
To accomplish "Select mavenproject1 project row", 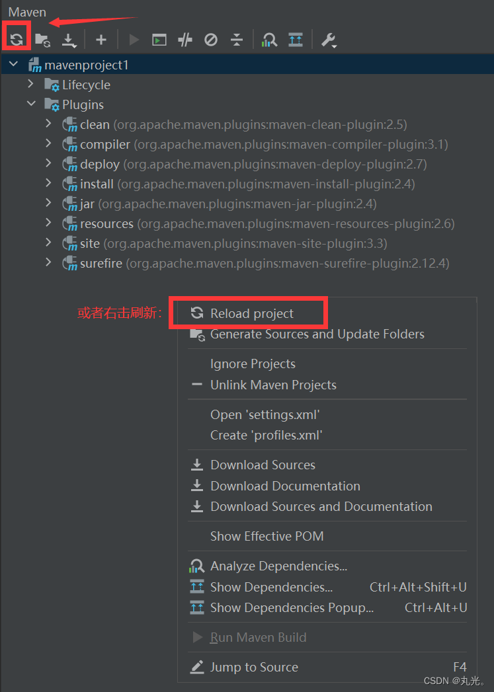I will click(247, 65).
